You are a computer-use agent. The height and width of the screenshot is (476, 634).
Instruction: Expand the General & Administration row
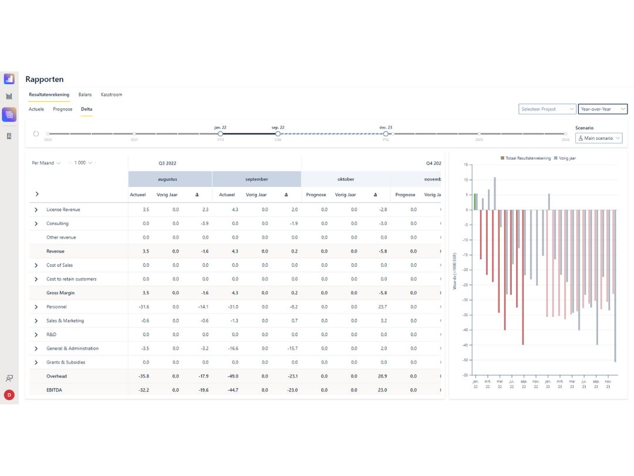(x=36, y=348)
